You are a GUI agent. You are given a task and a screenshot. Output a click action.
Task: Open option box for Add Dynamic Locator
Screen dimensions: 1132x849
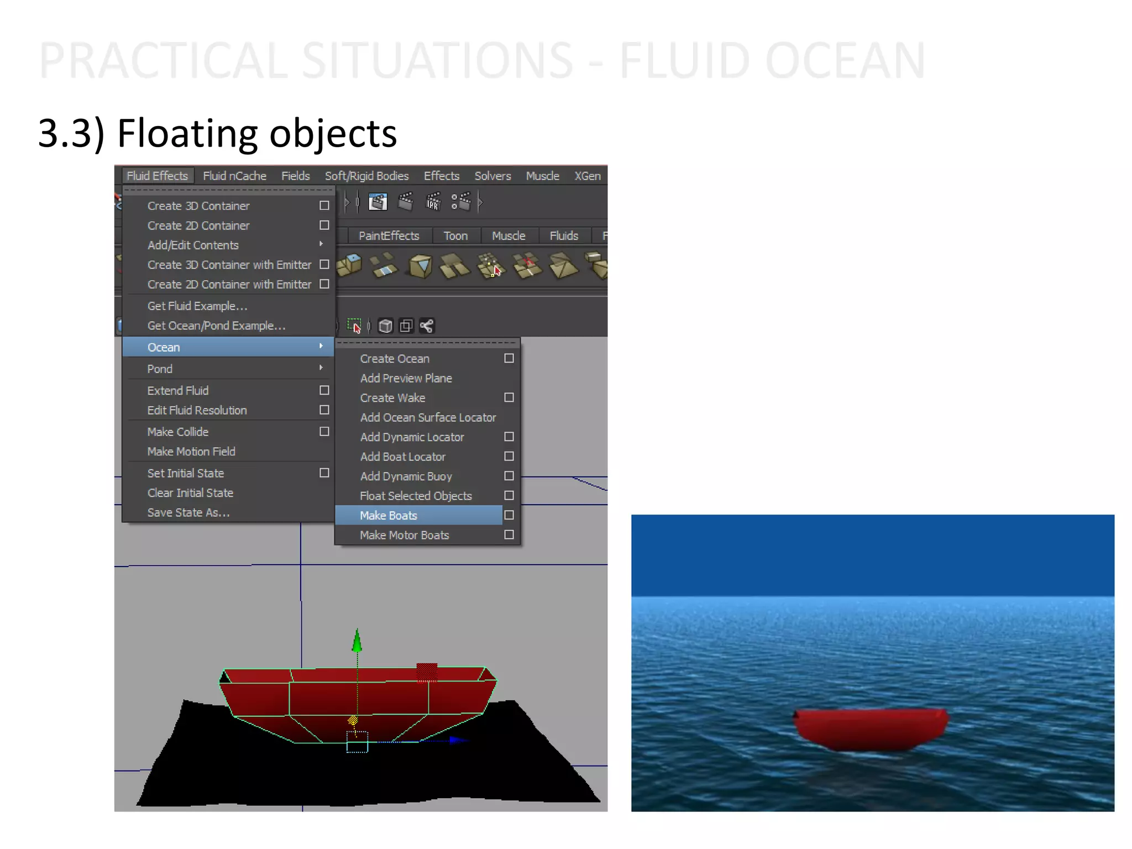point(509,437)
